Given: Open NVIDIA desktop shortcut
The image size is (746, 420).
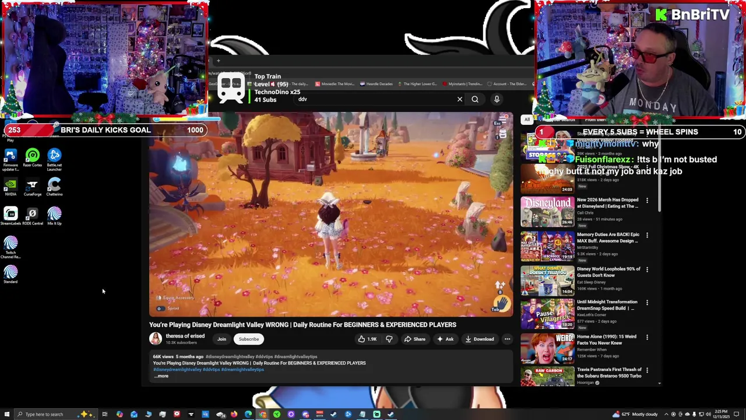Looking at the screenshot, I should [10, 187].
